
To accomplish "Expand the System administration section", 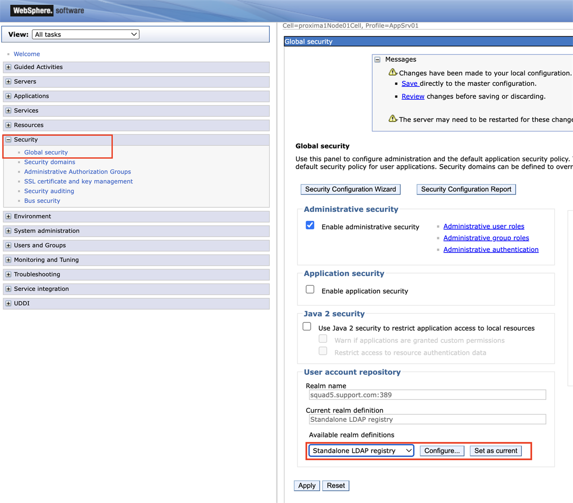I will pos(8,230).
